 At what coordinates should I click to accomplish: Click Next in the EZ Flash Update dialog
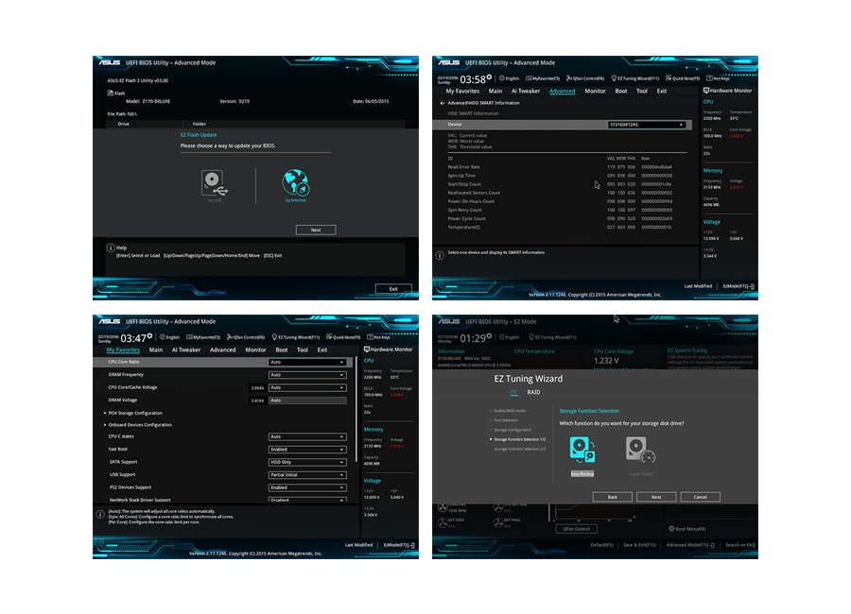[x=316, y=230]
